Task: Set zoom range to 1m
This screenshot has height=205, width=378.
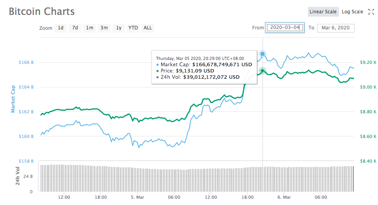Action: click(x=90, y=28)
